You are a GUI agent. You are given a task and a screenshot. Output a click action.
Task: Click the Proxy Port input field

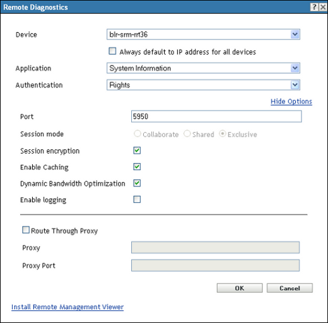tap(215, 265)
